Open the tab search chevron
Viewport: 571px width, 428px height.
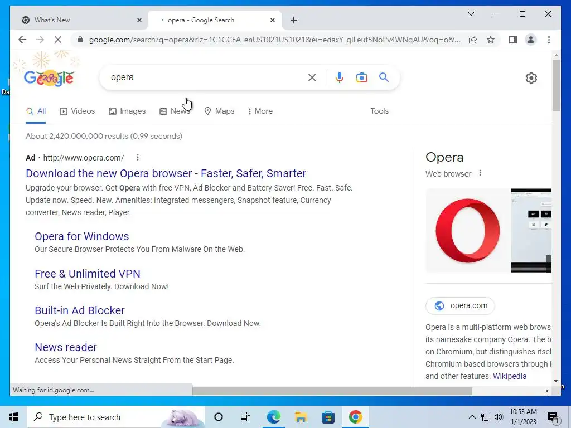point(471,14)
